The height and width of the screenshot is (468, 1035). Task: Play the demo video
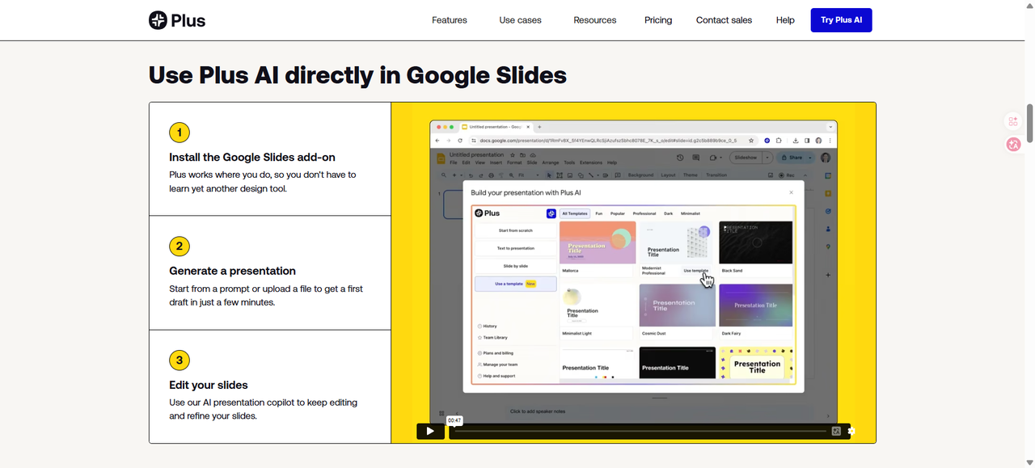tap(430, 431)
